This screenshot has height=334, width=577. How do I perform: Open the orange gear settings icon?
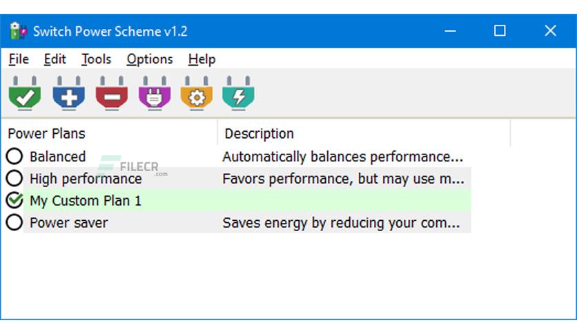[x=197, y=93]
